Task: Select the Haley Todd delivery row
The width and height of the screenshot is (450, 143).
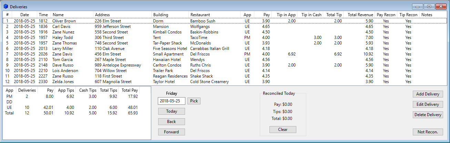Action: coord(225,38)
